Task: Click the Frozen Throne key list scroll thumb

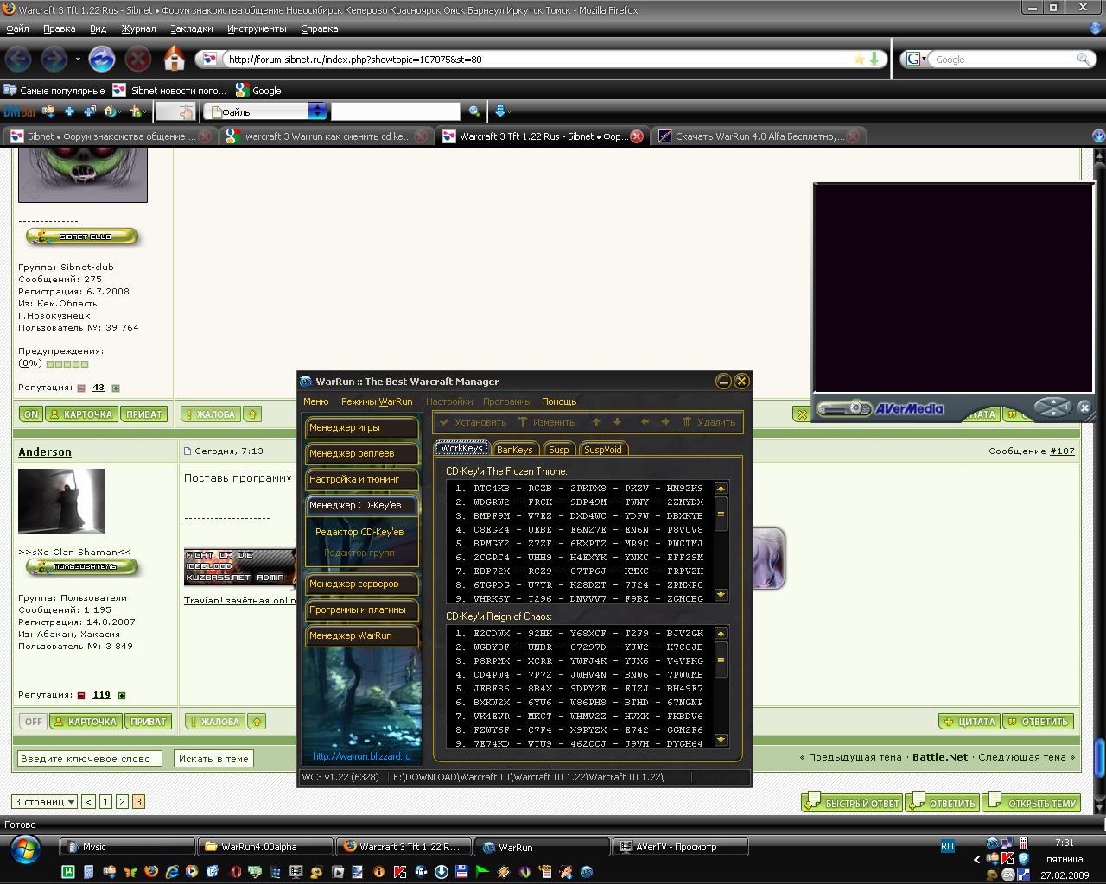Action: (721, 515)
